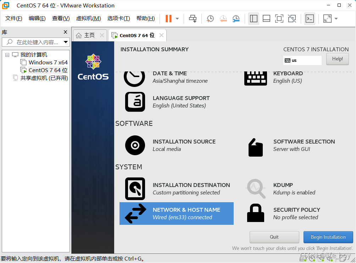356x263 pixels.
Task: Open the Installation Source disc icon
Action: [135, 145]
